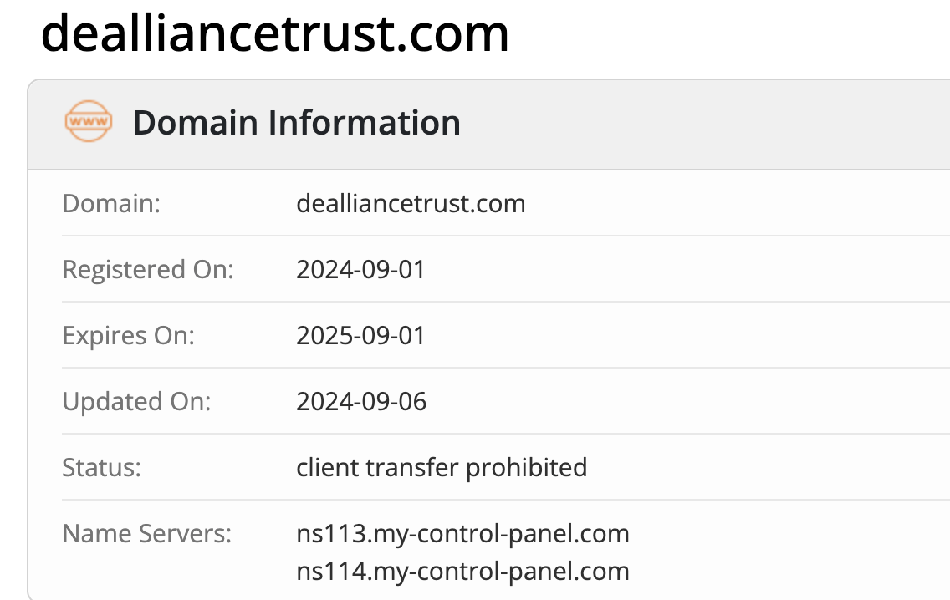Click the 'Updated On:' label
Viewport: 950px width, 600px height.
(x=136, y=402)
